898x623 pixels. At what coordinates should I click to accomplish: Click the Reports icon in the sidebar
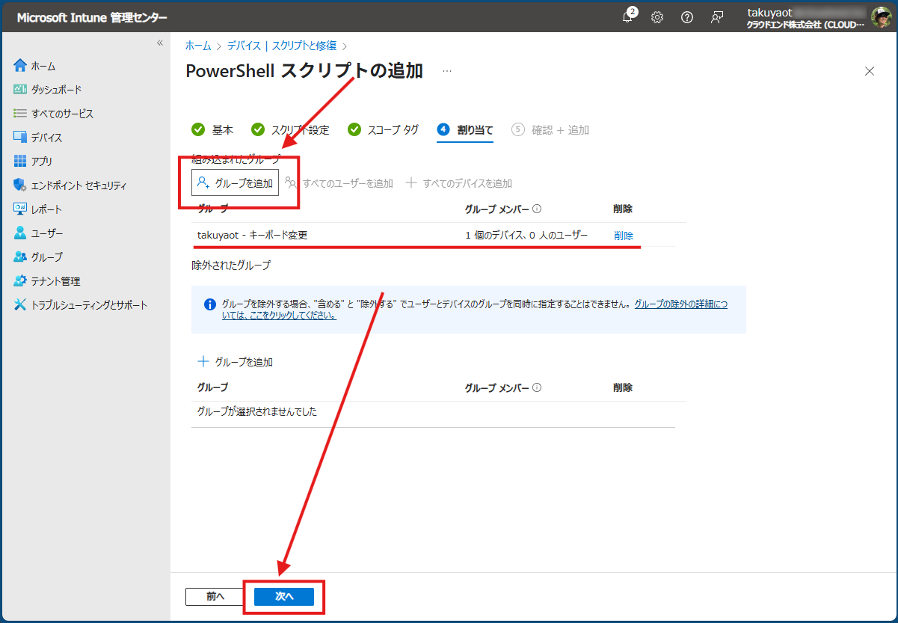tap(20, 209)
